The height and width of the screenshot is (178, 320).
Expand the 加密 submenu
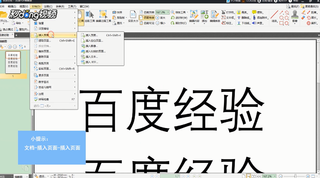point(54,94)
